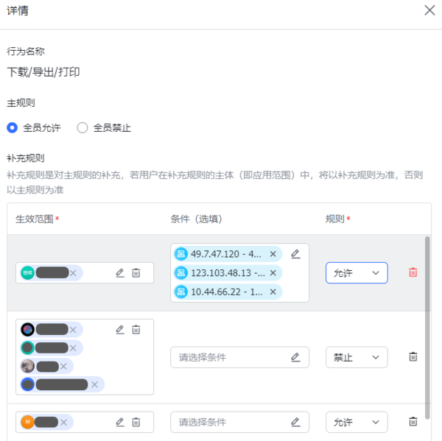Remove the orange M avatar user tag

(63, 422)
